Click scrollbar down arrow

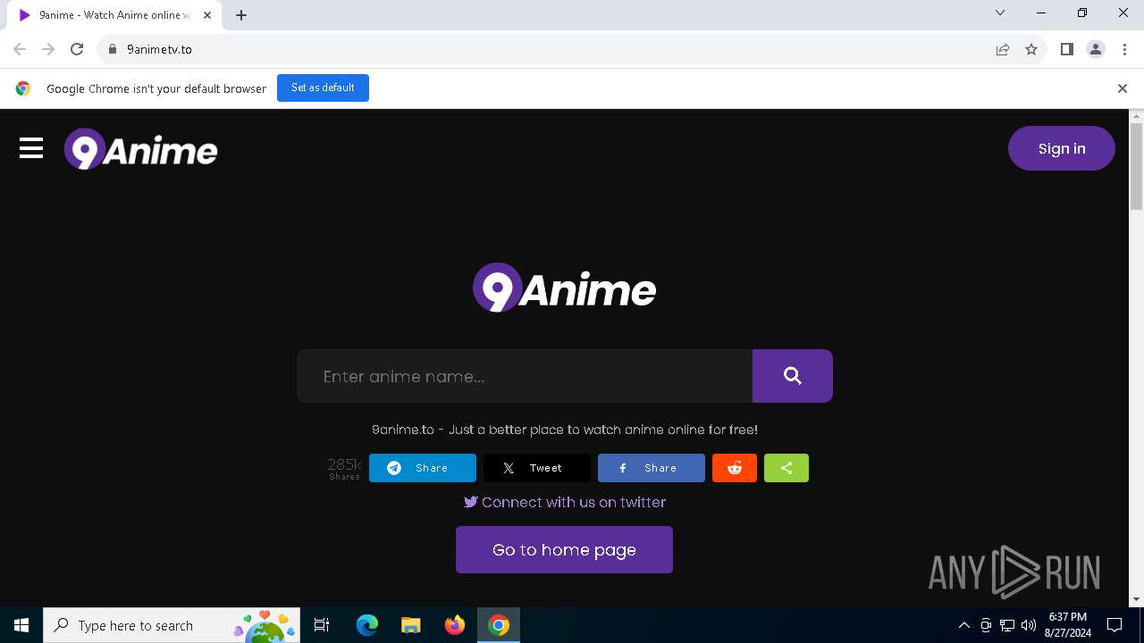(1136, 599)
